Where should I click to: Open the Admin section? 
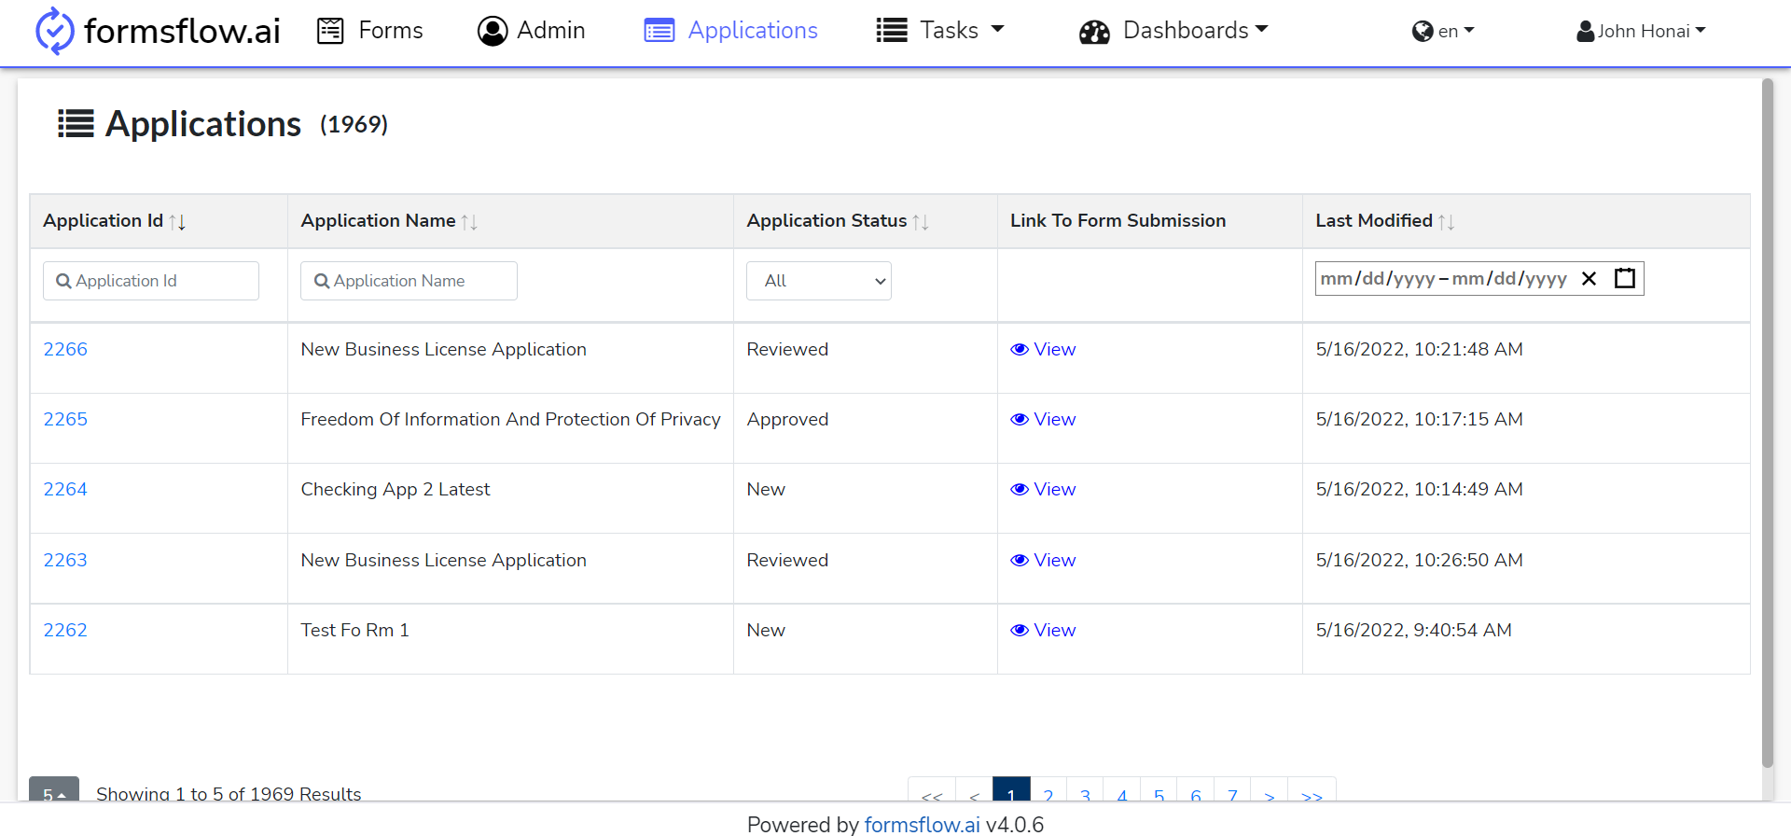point(531,31)
